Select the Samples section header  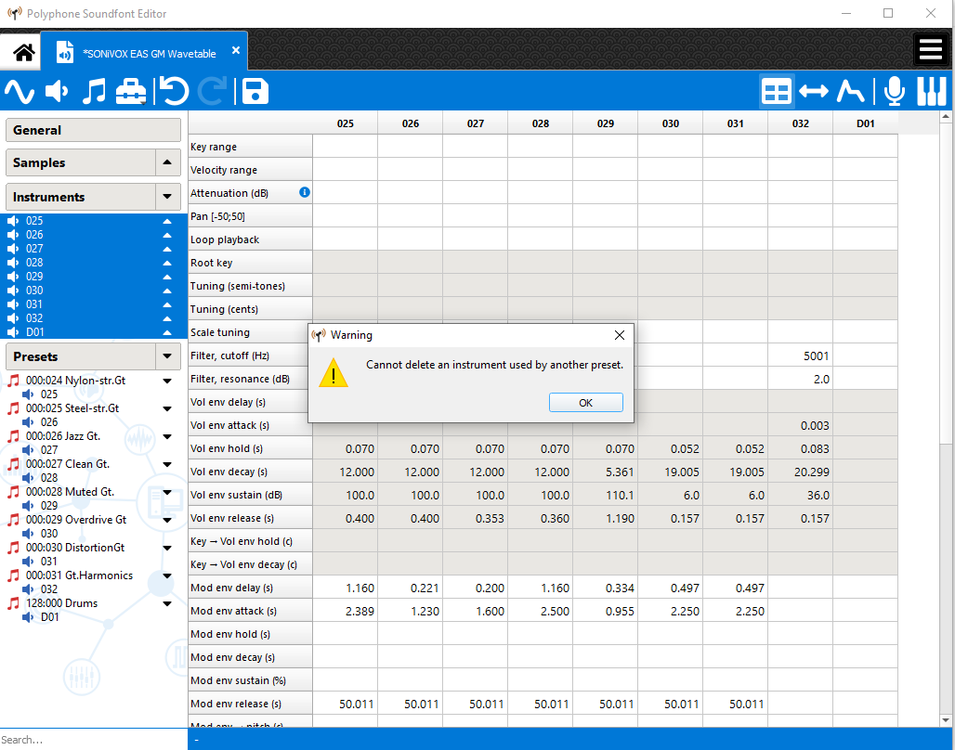point(81,162)
